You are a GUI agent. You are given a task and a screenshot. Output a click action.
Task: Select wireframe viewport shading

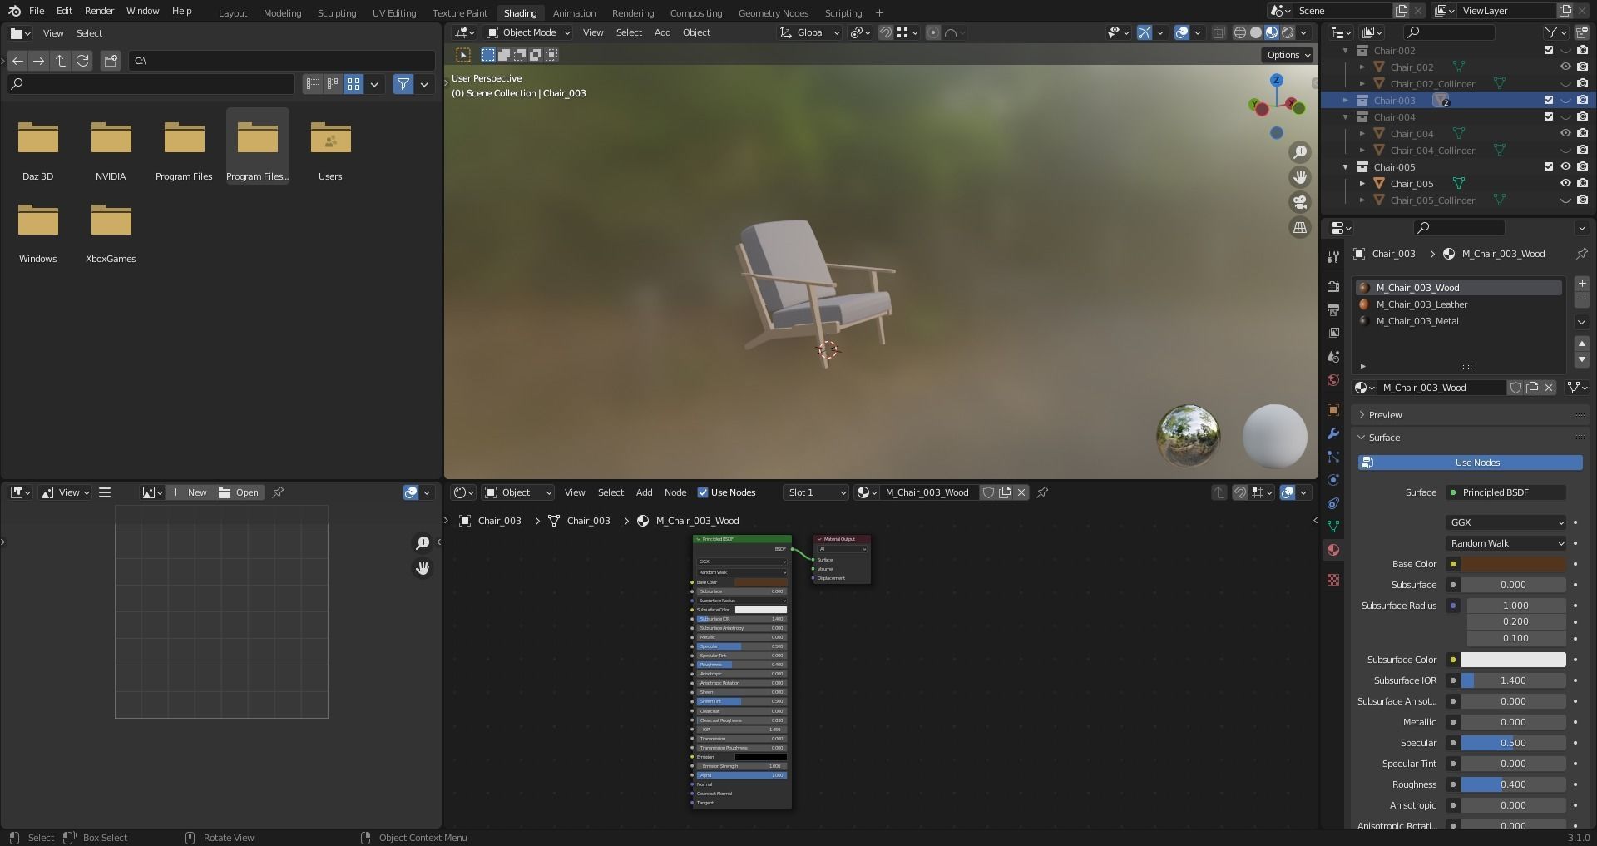(x=1239, y=32)
